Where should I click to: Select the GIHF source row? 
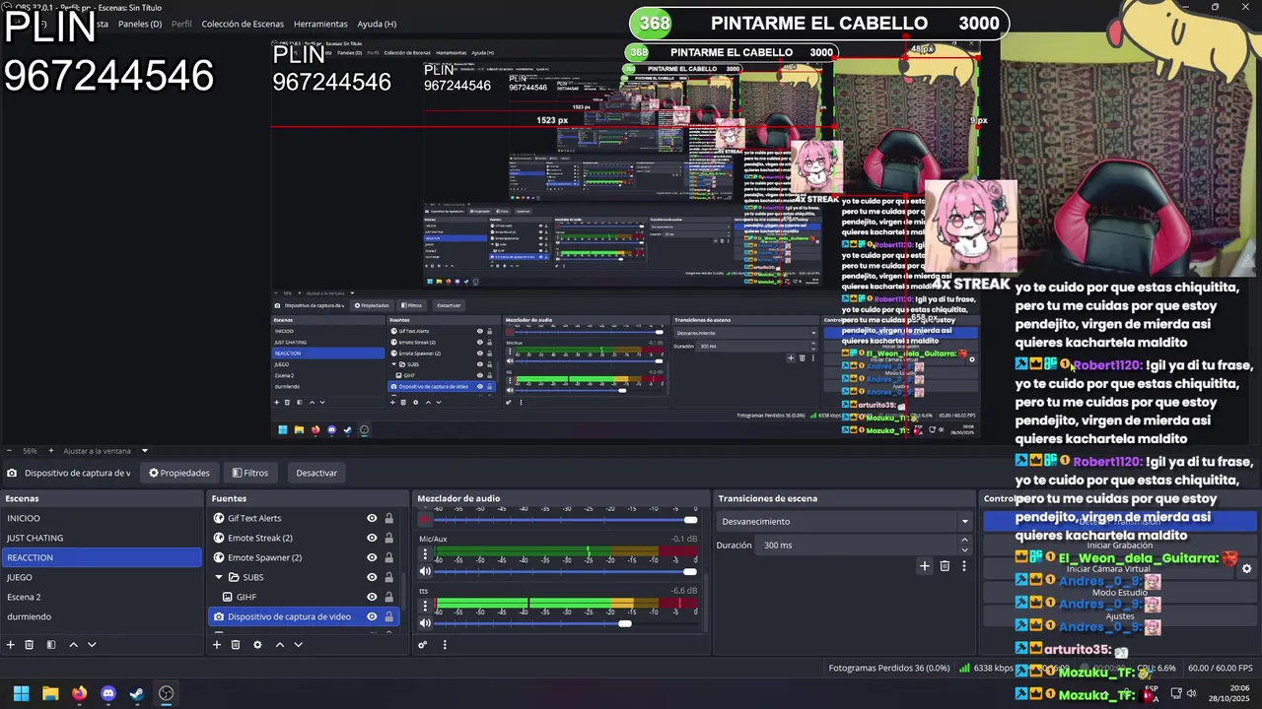tap(304, 597)
